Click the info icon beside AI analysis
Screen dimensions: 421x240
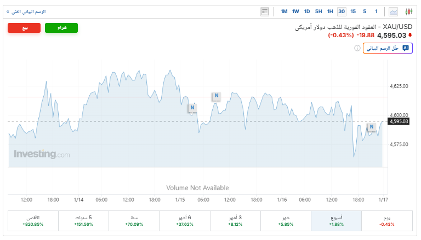click(357, 48)
